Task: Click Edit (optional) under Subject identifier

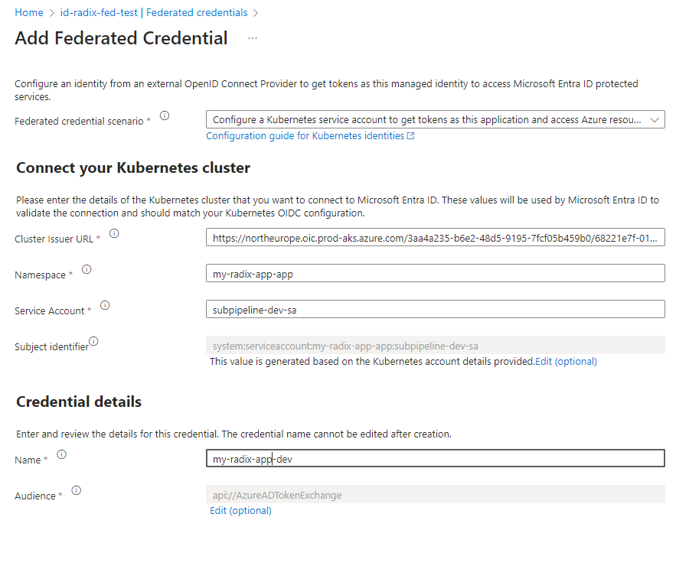Action: pyautogui.click(x=566, y=361)
